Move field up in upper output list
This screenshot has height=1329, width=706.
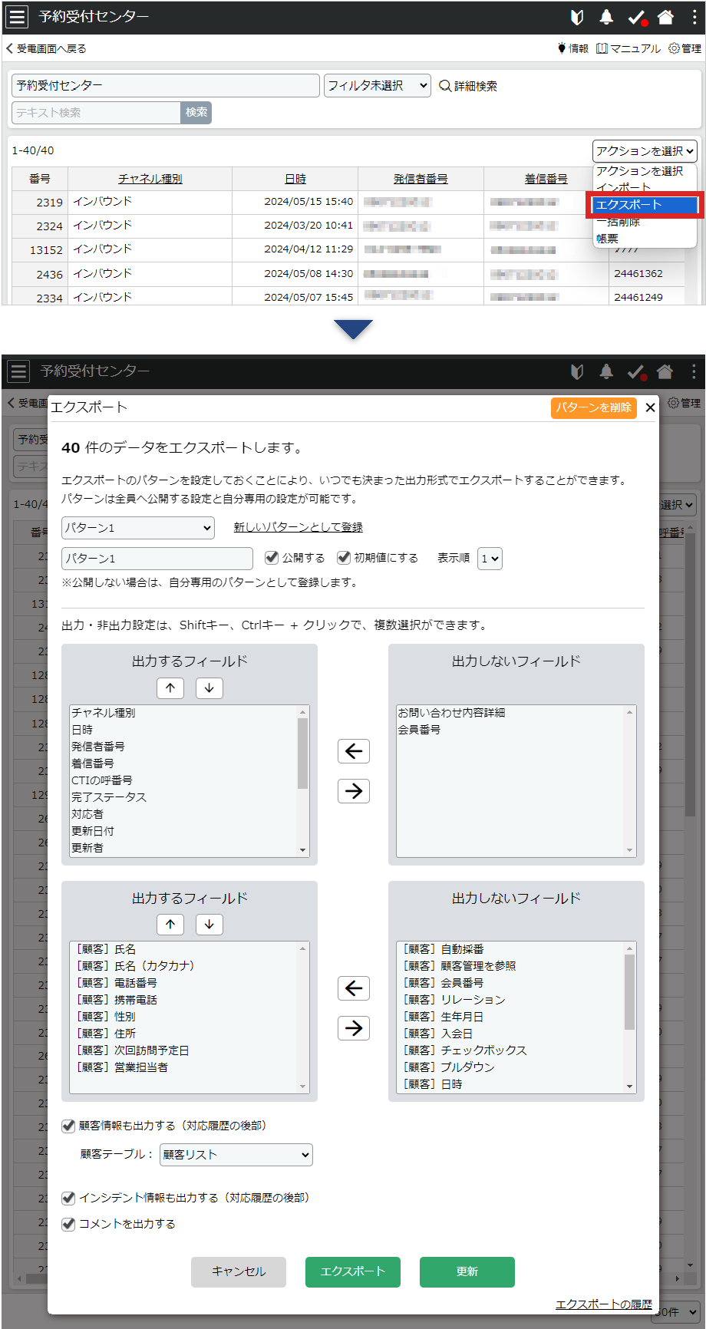[170, 688]
